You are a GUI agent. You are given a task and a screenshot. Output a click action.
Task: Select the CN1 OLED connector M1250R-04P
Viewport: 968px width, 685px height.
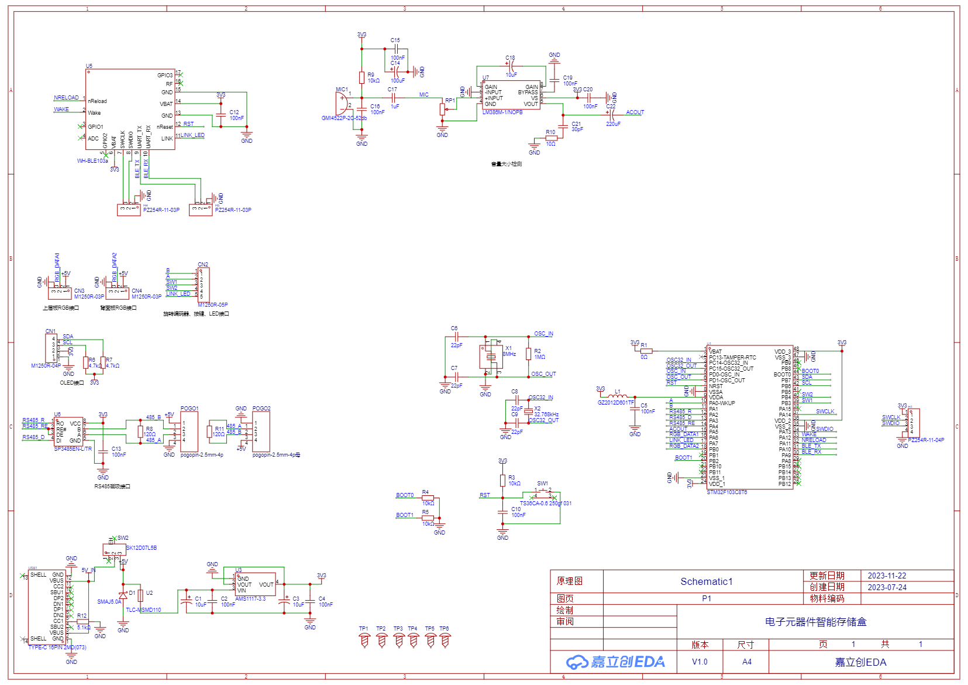(51, 348)
